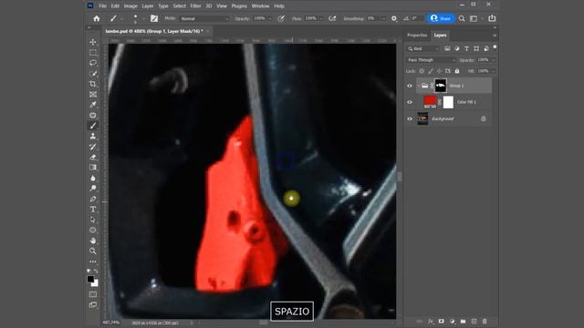This screenshot has width=584, height=328.
Task: Open the Smoothing value dropdown
Action: click(383, 18)
